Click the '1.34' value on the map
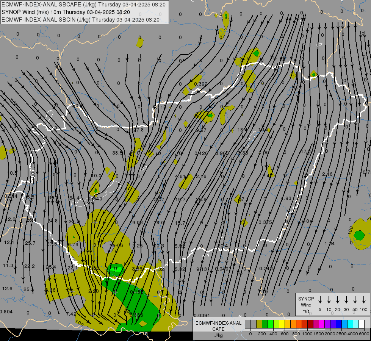Image resolution: width=371 pixels, height=341 pixels. pyautogui.click(x=329, y=244)
